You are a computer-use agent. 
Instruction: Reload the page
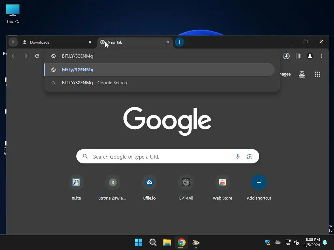coord(37,56)
